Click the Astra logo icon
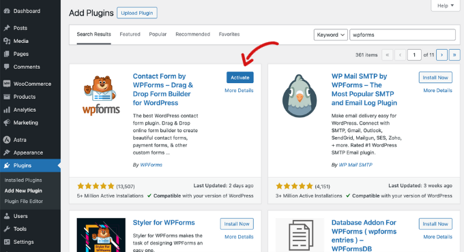Viewport: 464px width, 252px height. click(x=7, y=140)
